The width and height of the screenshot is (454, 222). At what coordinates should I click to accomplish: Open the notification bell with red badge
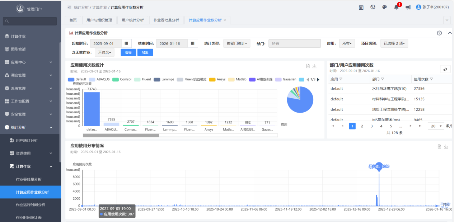pos(396,7)
